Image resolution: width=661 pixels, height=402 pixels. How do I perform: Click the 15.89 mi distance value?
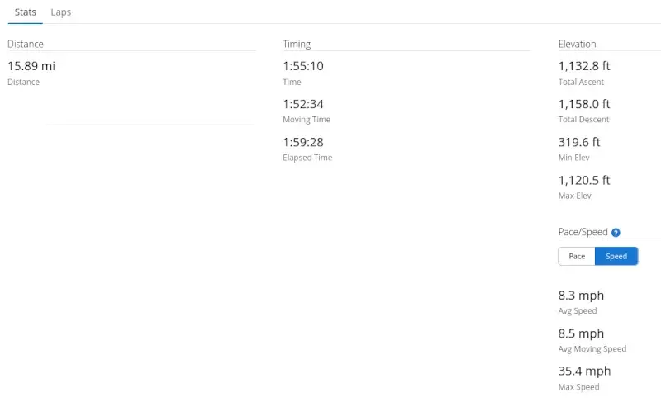tap(31, 66)
